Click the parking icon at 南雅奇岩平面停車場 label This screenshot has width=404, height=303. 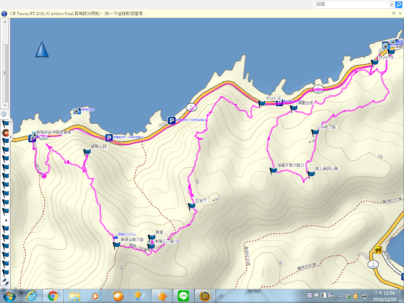click(32, 138)
